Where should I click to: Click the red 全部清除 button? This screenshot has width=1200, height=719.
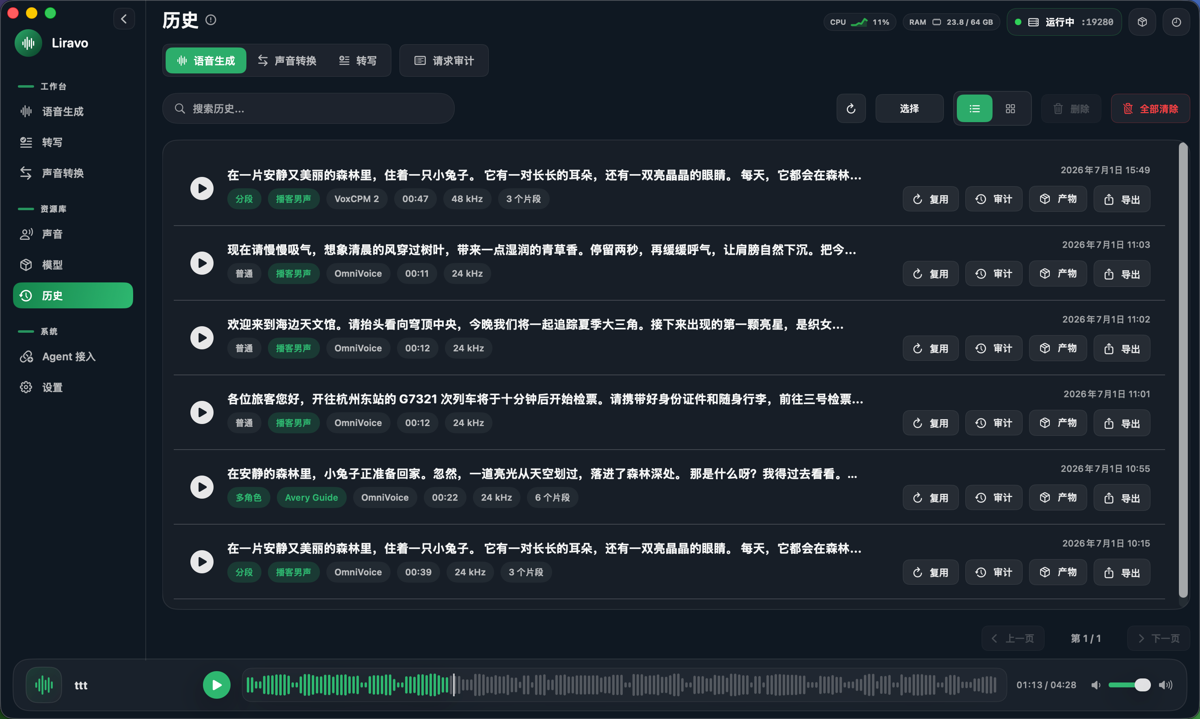coord(1150,108)
